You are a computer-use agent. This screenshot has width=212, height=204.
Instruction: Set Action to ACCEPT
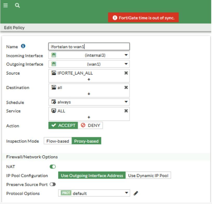tap(63, 125)
